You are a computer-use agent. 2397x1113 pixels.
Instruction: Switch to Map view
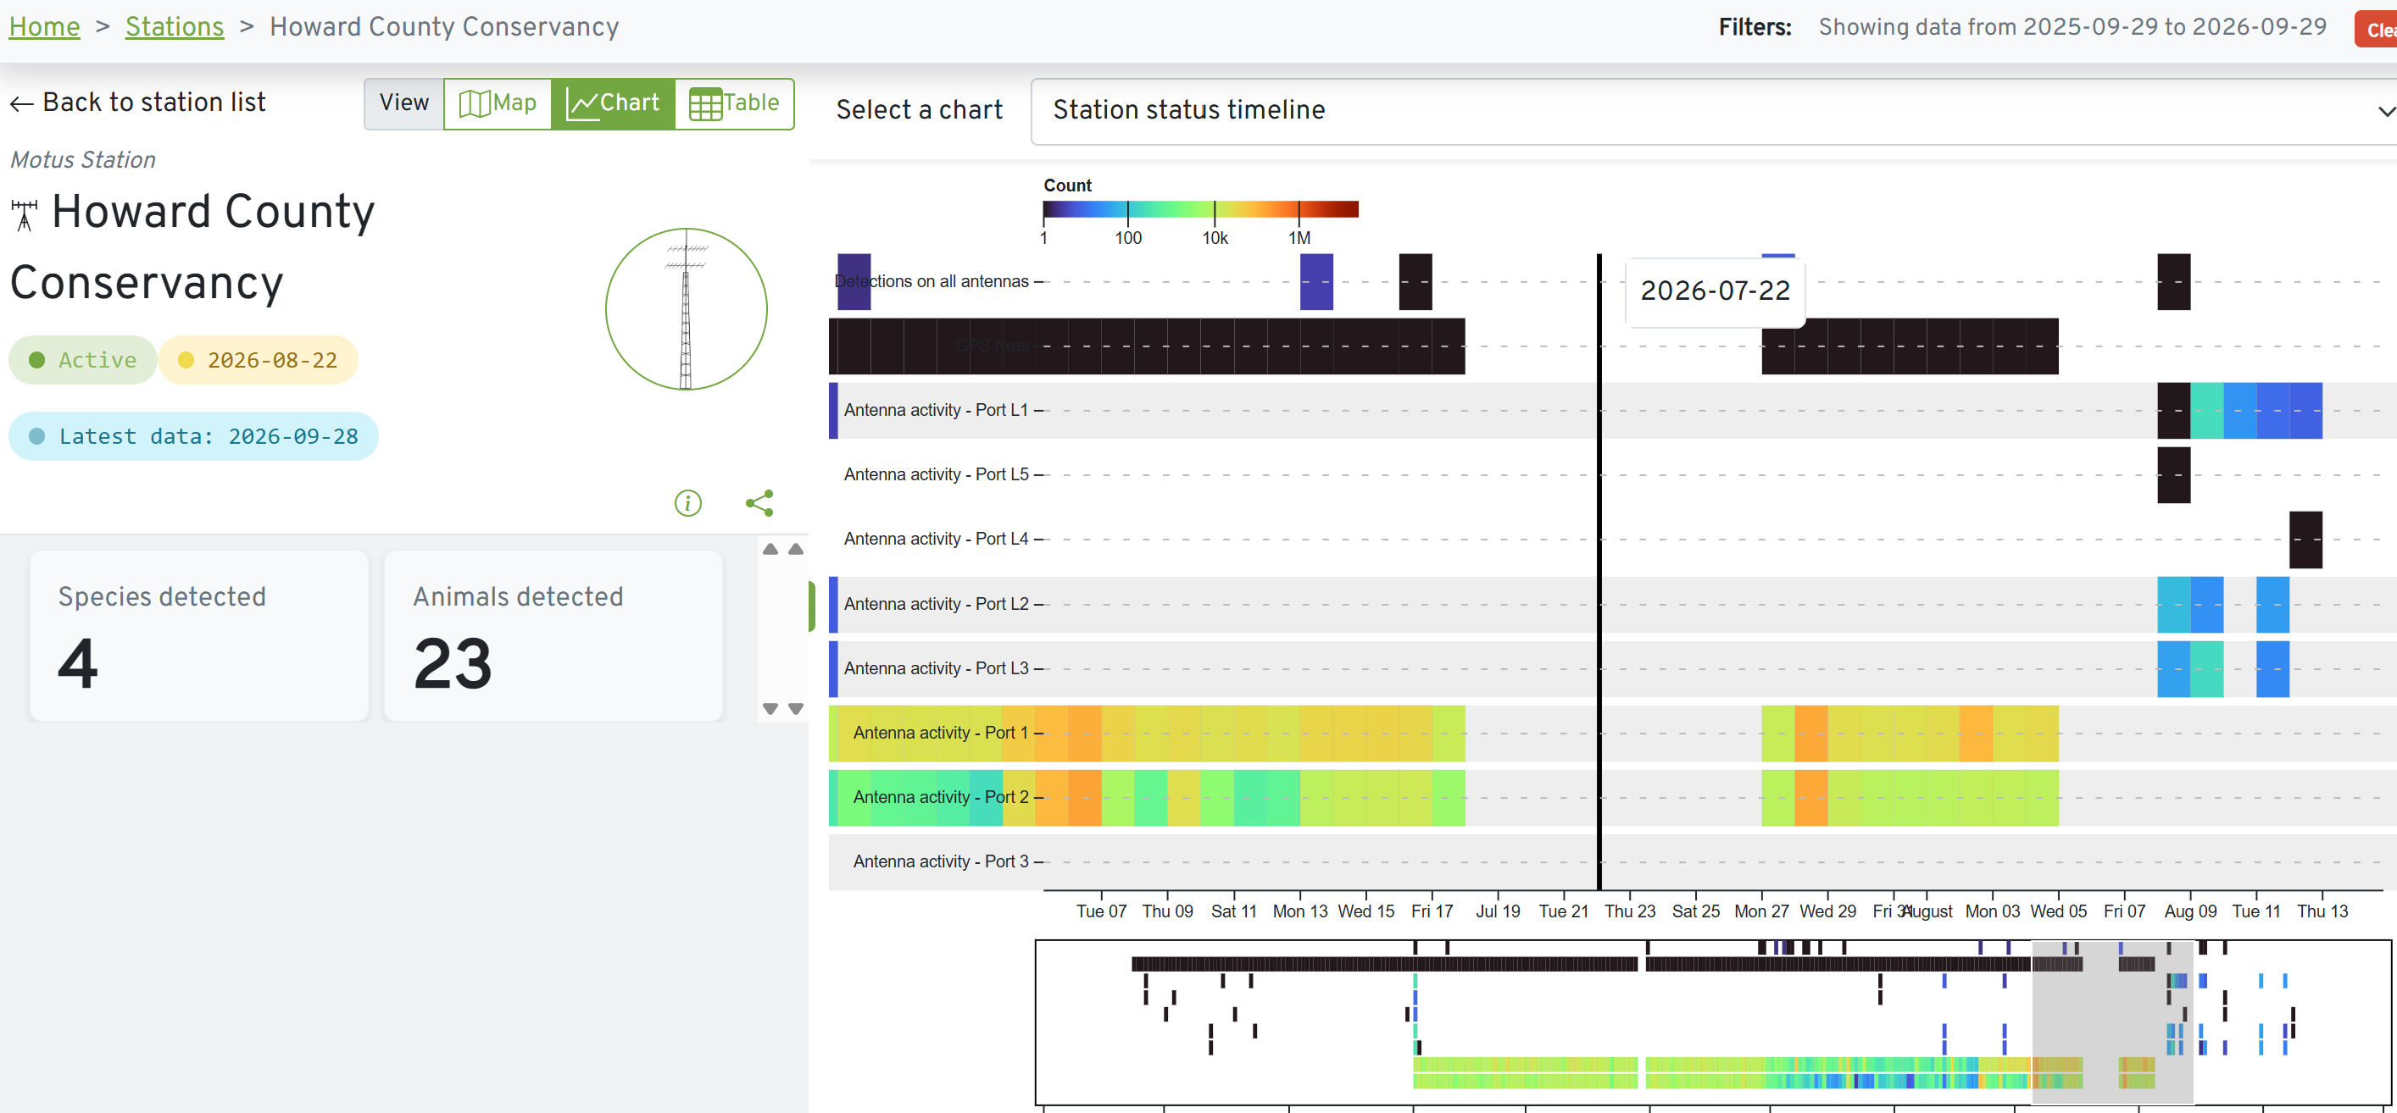[498, 103]
